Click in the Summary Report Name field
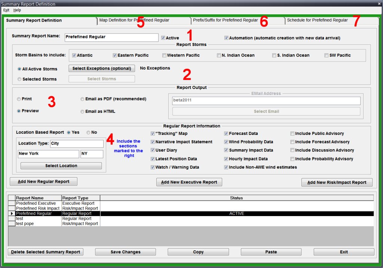Screen dimensions: 383x268 (x=111, y=37)
